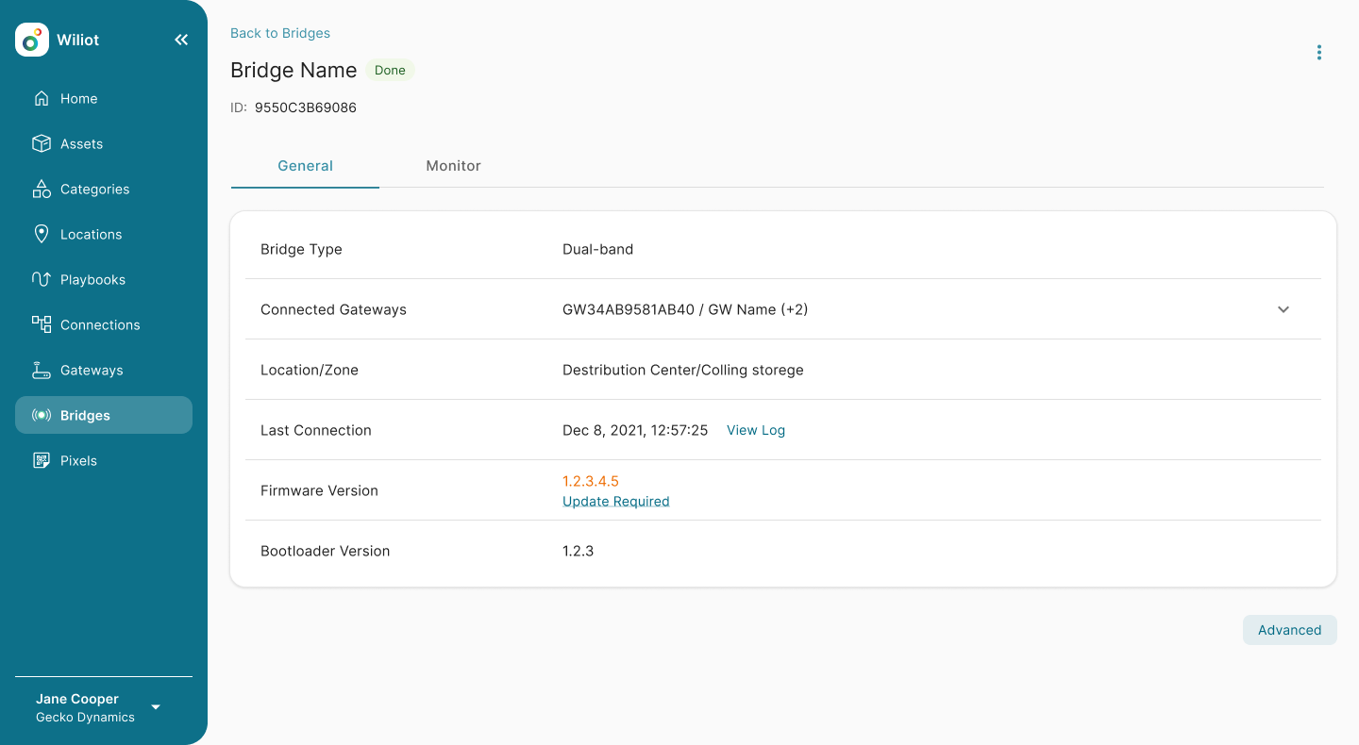Expand the Connected Gateways chevron
Image resolution: width=1359 pixels, height=745 pixels.
[x=1283, y=309]
